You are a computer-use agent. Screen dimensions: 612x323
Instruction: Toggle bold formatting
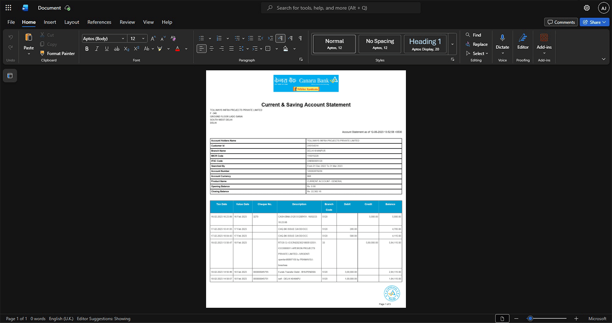(87, 48)
